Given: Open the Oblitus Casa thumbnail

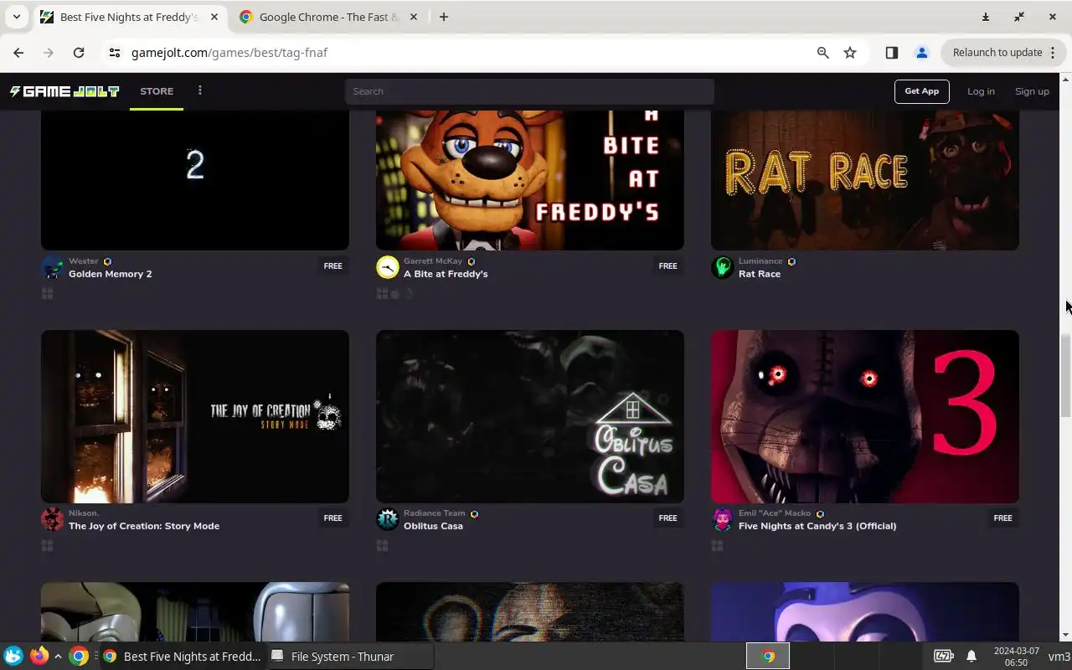Looking at the screenshot, I should click(530, 416).
